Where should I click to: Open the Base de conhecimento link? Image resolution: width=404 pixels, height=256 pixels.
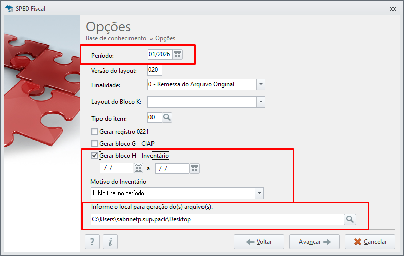117,38
